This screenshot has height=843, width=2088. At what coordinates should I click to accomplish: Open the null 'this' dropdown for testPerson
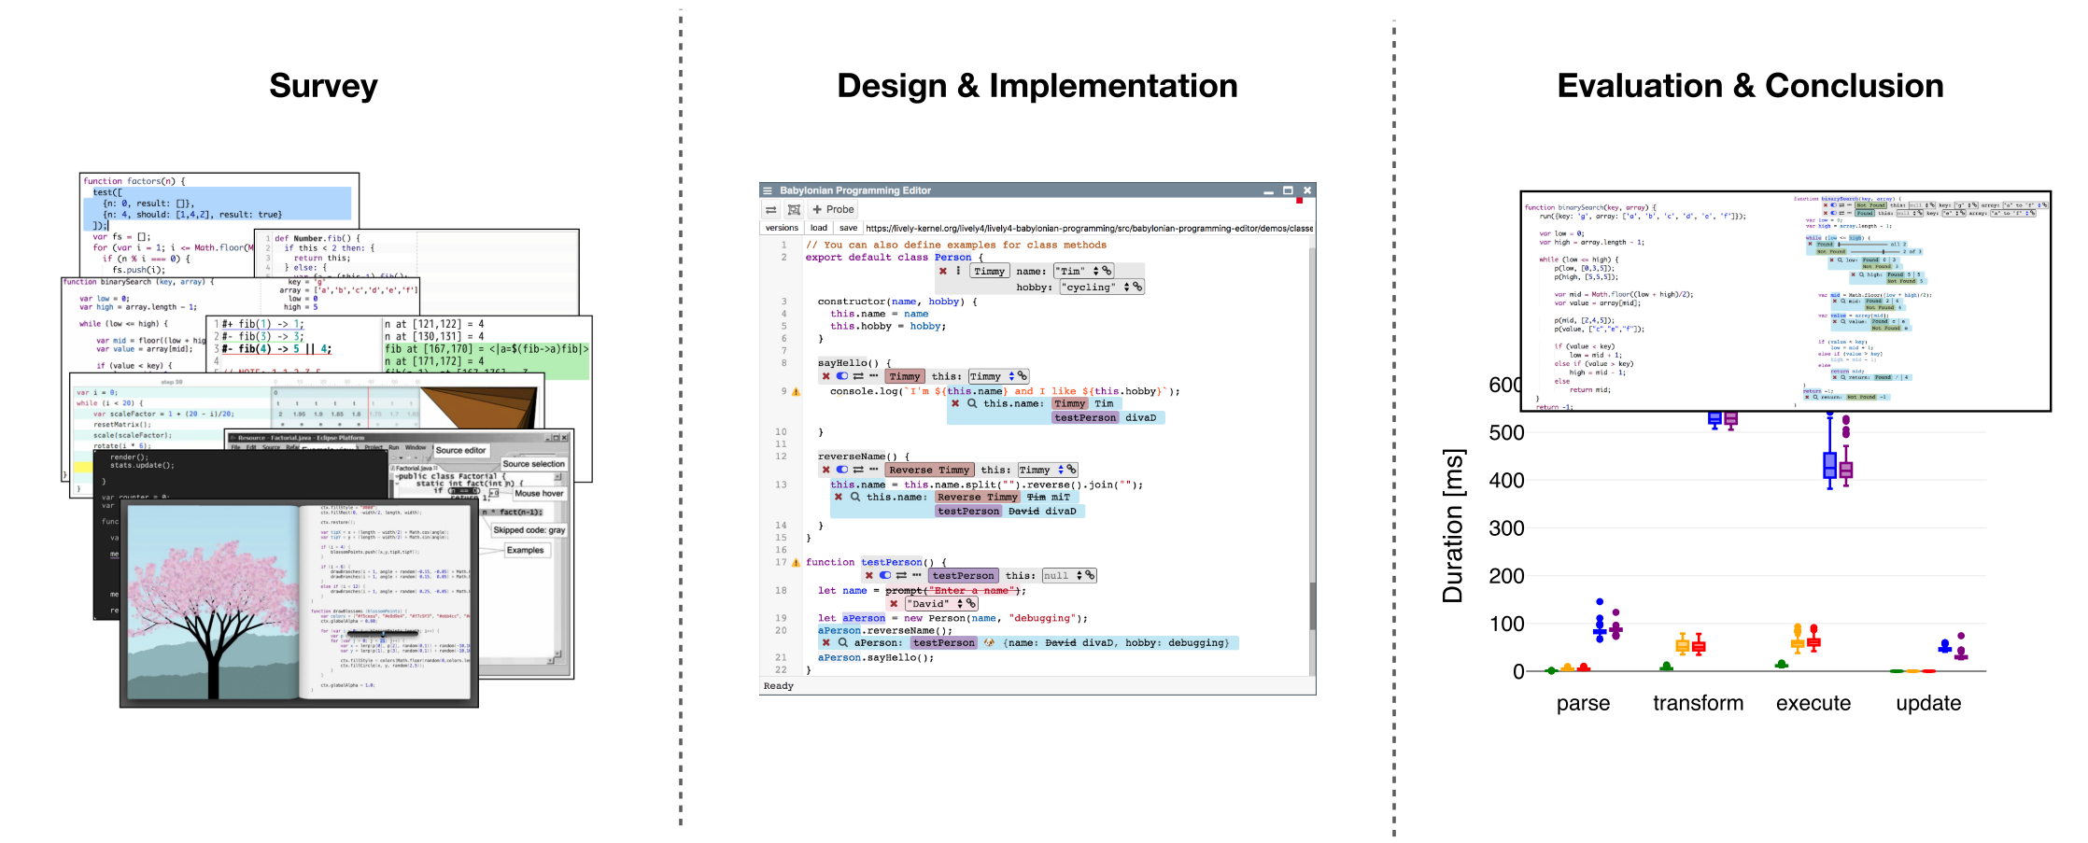click(x=1079, y=576)
